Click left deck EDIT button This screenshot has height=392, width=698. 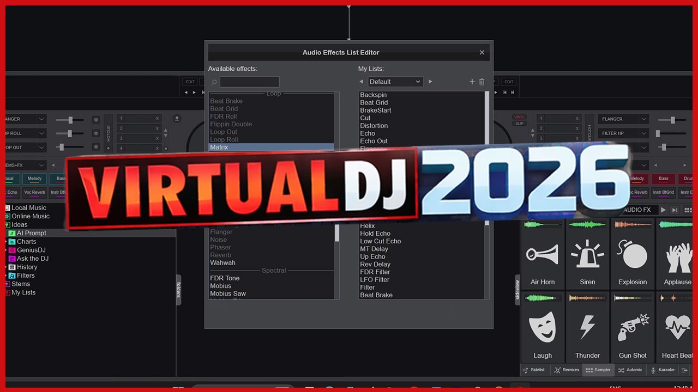click(x=190, y=82)
